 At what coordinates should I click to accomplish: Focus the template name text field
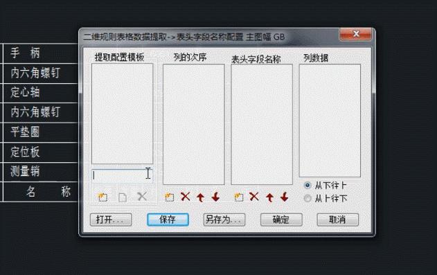pyautogui.click(x=122, y=175)
